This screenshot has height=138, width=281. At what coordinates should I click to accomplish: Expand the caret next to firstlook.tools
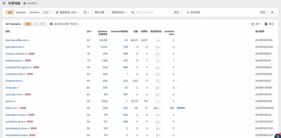pos(22,81)
